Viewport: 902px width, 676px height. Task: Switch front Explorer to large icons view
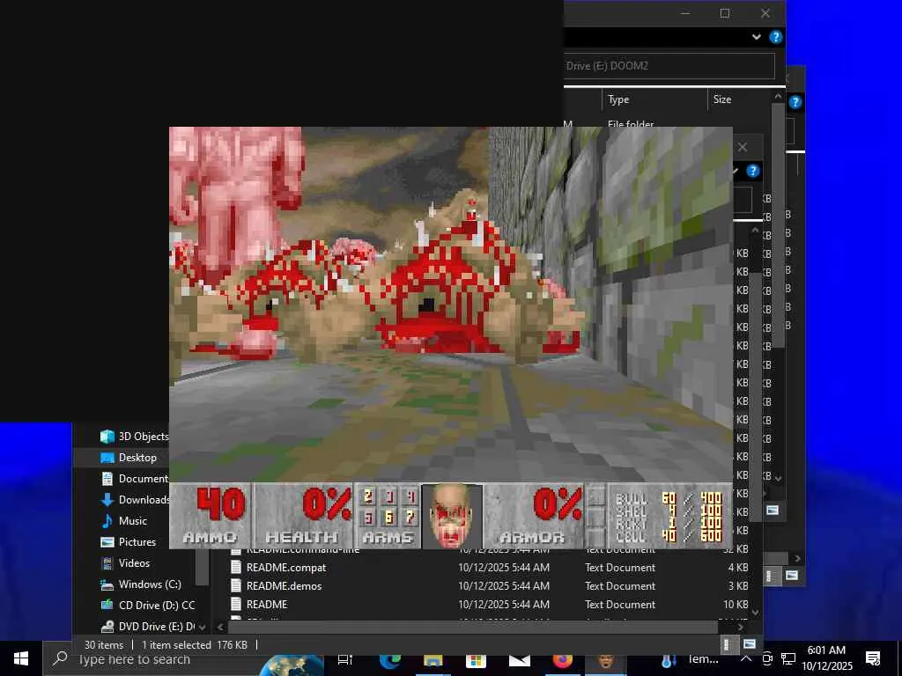tap(749, 643)
